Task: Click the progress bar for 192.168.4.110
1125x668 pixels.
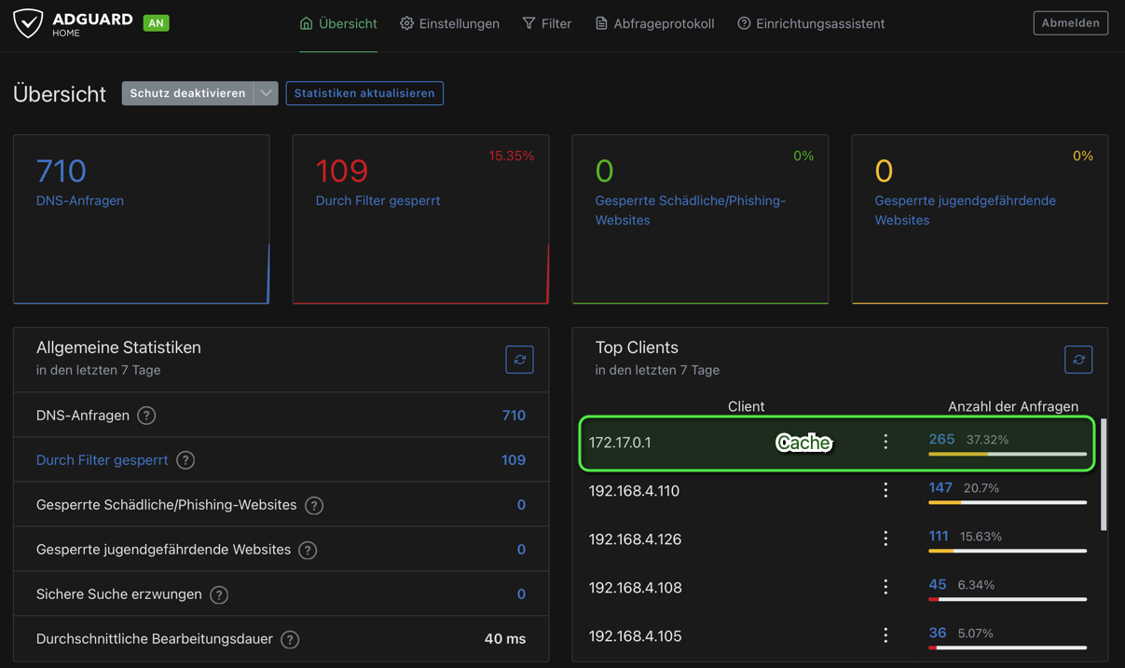Action: [x=1008, y=502]
